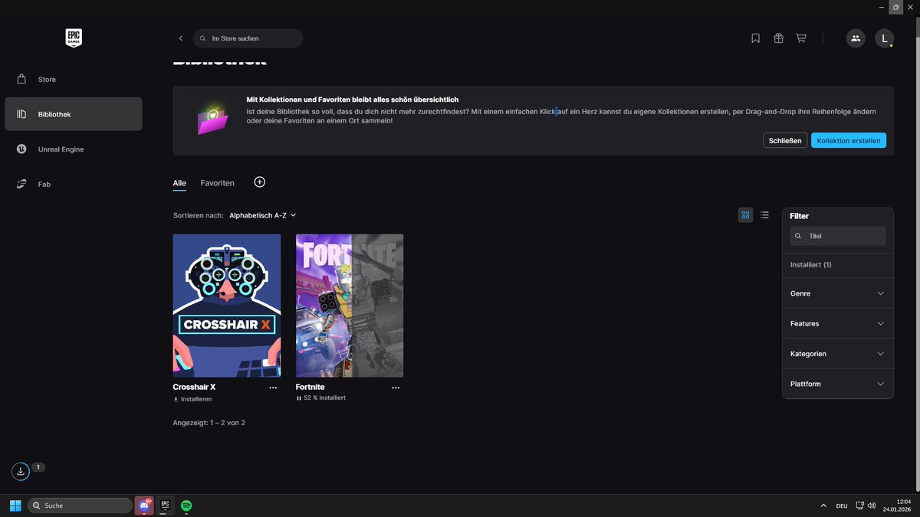The width and height of the screenshot is (920, 517).
Task: Click Schließen to dismiss the collections banner
Action: tap(784, 140)
